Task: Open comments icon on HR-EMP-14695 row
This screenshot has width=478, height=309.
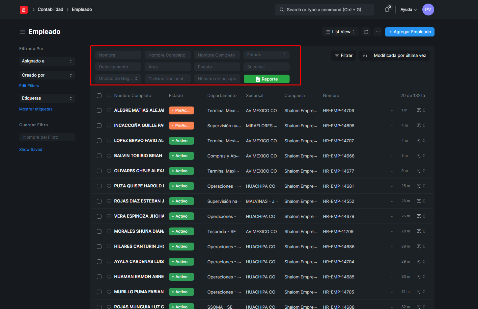Action: [x=419, y=126]
